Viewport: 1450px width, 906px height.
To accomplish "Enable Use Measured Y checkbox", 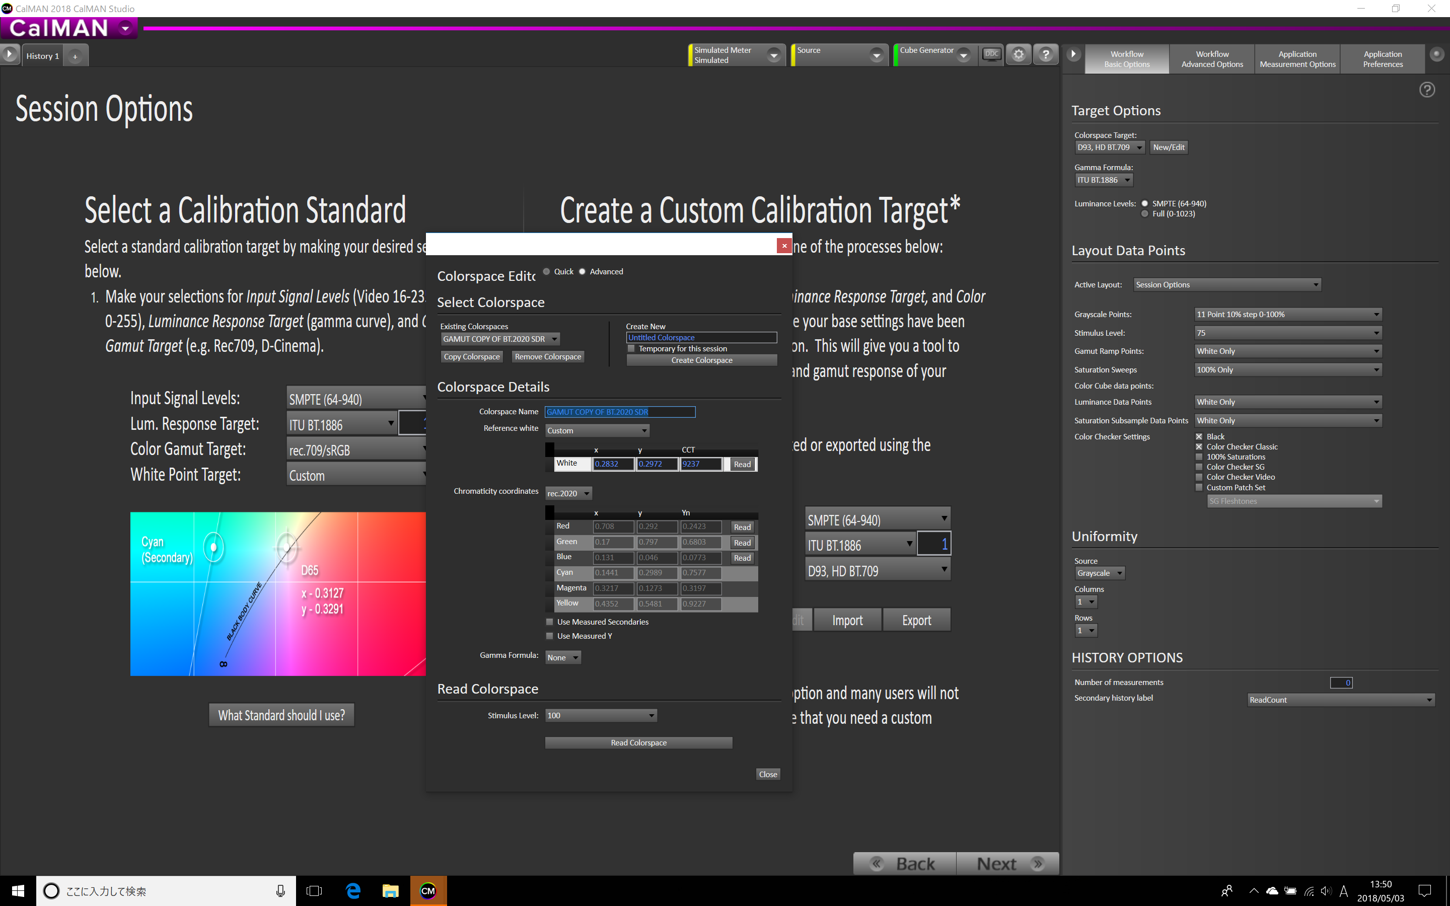I will pyautogui.click(x=549, y=636).
